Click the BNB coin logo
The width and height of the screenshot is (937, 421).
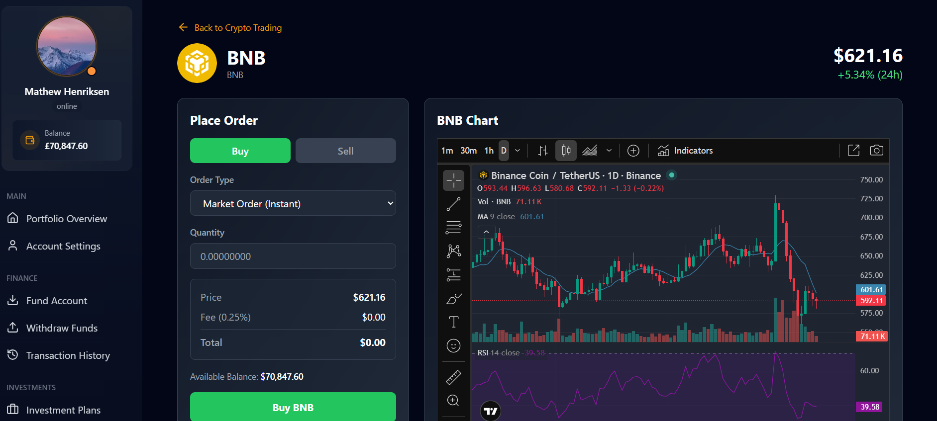tap(197, 63)
